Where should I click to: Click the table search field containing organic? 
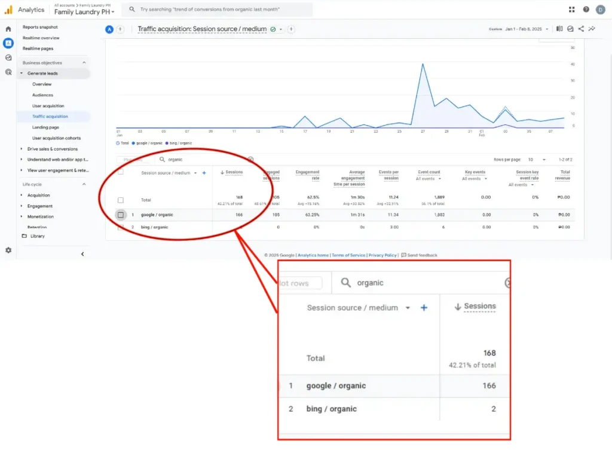(x=203, y=159)
